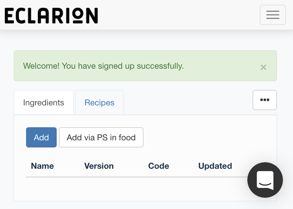Screen dimensions: 293x209
Task: Click the three-dots more options button
Action: coord(265,100)
